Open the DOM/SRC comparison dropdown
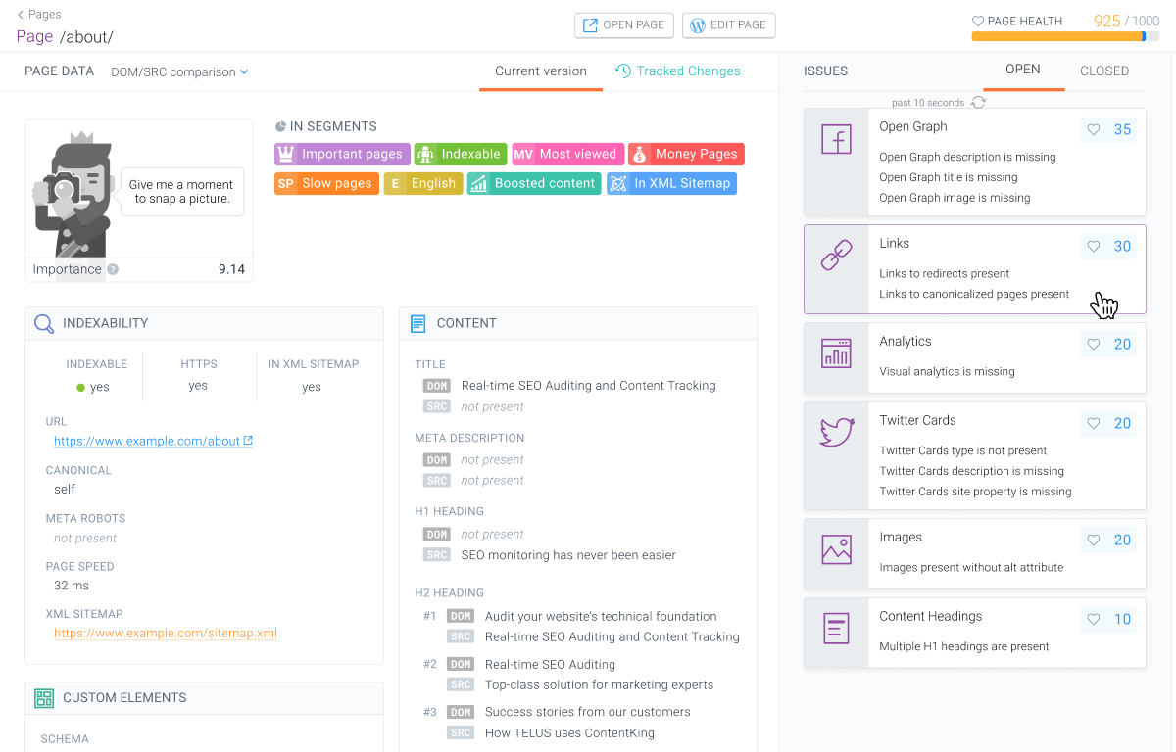Viewport: 1176px width, 752px height. pyautogui.click(x=179, y=71)
